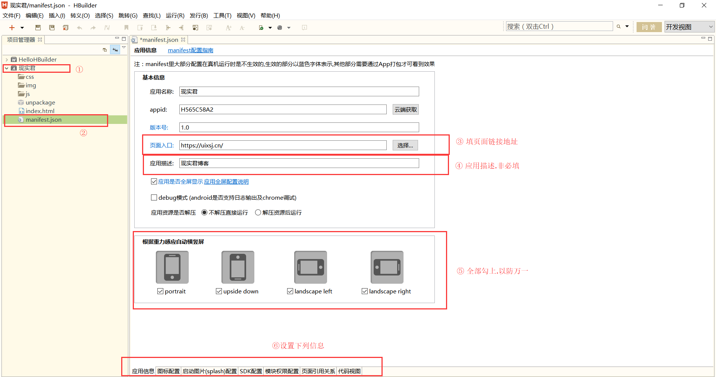The image size is (716, 377).
Task: Click the next edit location icon
Action: (154, 28)
